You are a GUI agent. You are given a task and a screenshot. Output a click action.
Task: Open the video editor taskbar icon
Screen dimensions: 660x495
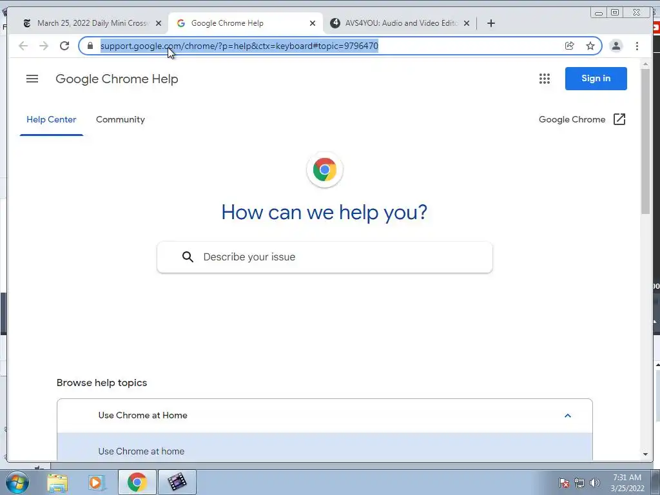[177, 482]
